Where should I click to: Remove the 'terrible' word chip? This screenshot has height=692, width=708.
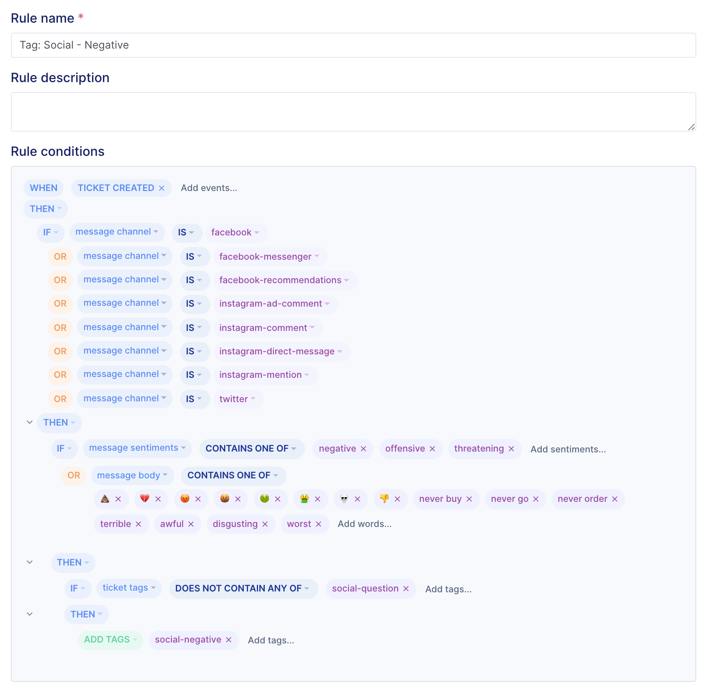tap(138, 524)
